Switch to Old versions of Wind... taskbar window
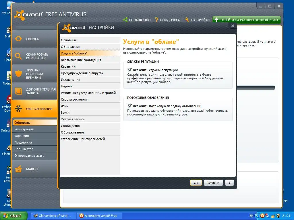The image size is (294, 220). point(53,216)
